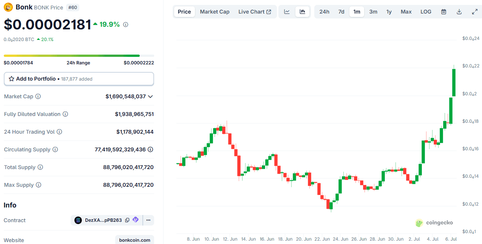The width and height of the screenshot is (482, 244).
Task: Click the chart download icon
Action: point(459,12)
